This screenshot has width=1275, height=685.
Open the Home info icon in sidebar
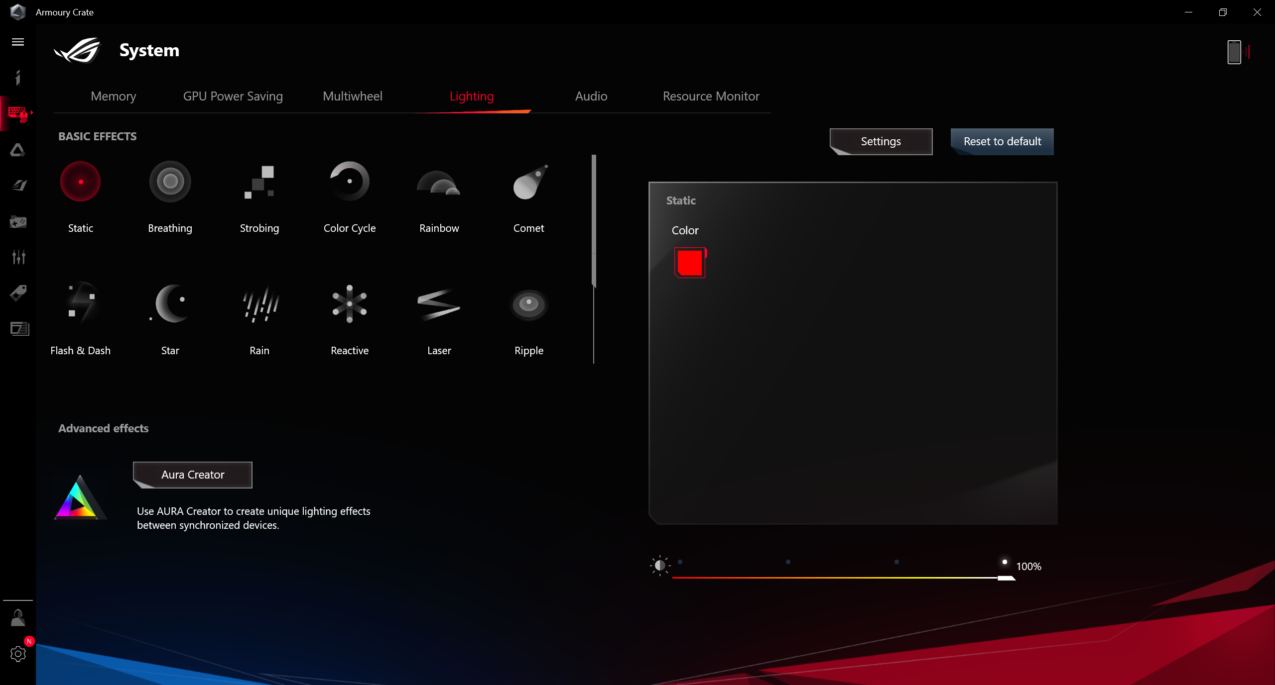click(x=18, y=78)
